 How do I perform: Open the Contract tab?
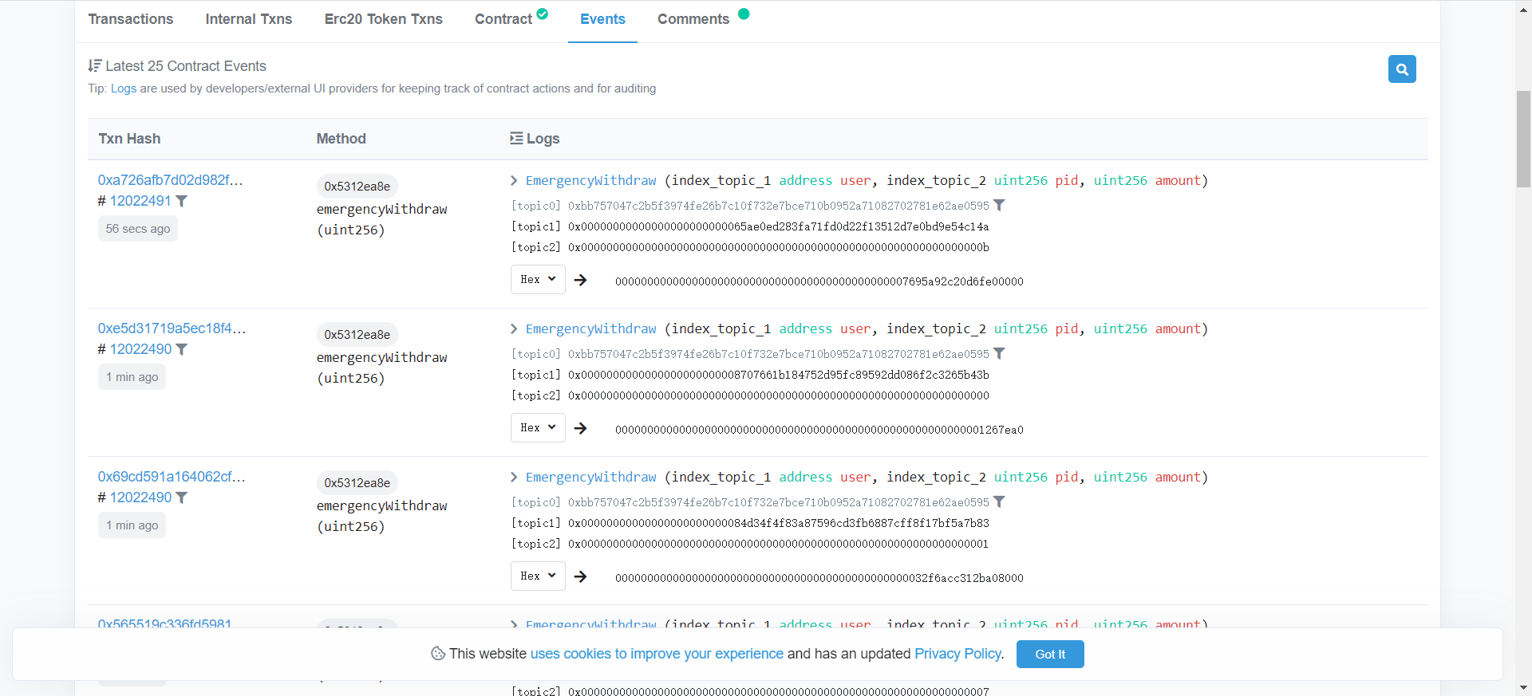pos(503,19)
